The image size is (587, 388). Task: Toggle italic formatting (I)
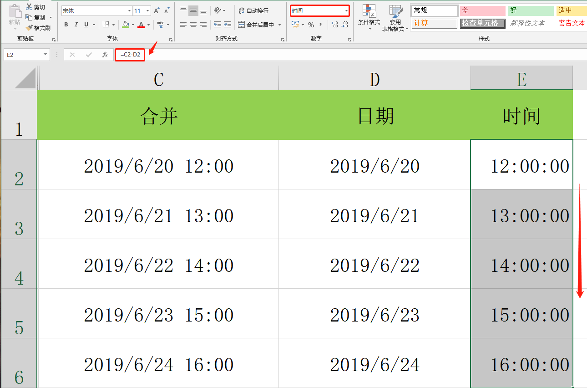(x=76, y=25)
